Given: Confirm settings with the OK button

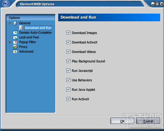Looking at the screenshot, I should [122, 121].
